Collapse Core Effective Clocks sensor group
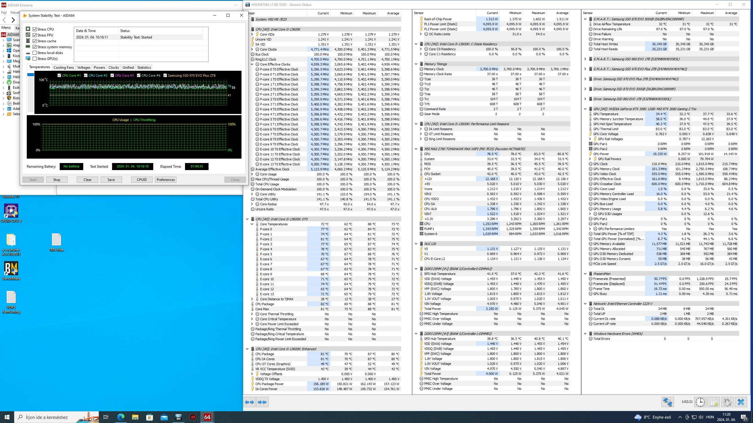 pos(252,64)
